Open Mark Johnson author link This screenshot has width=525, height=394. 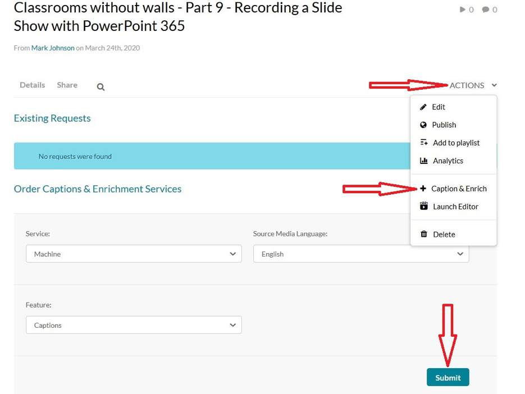(53, 48)
